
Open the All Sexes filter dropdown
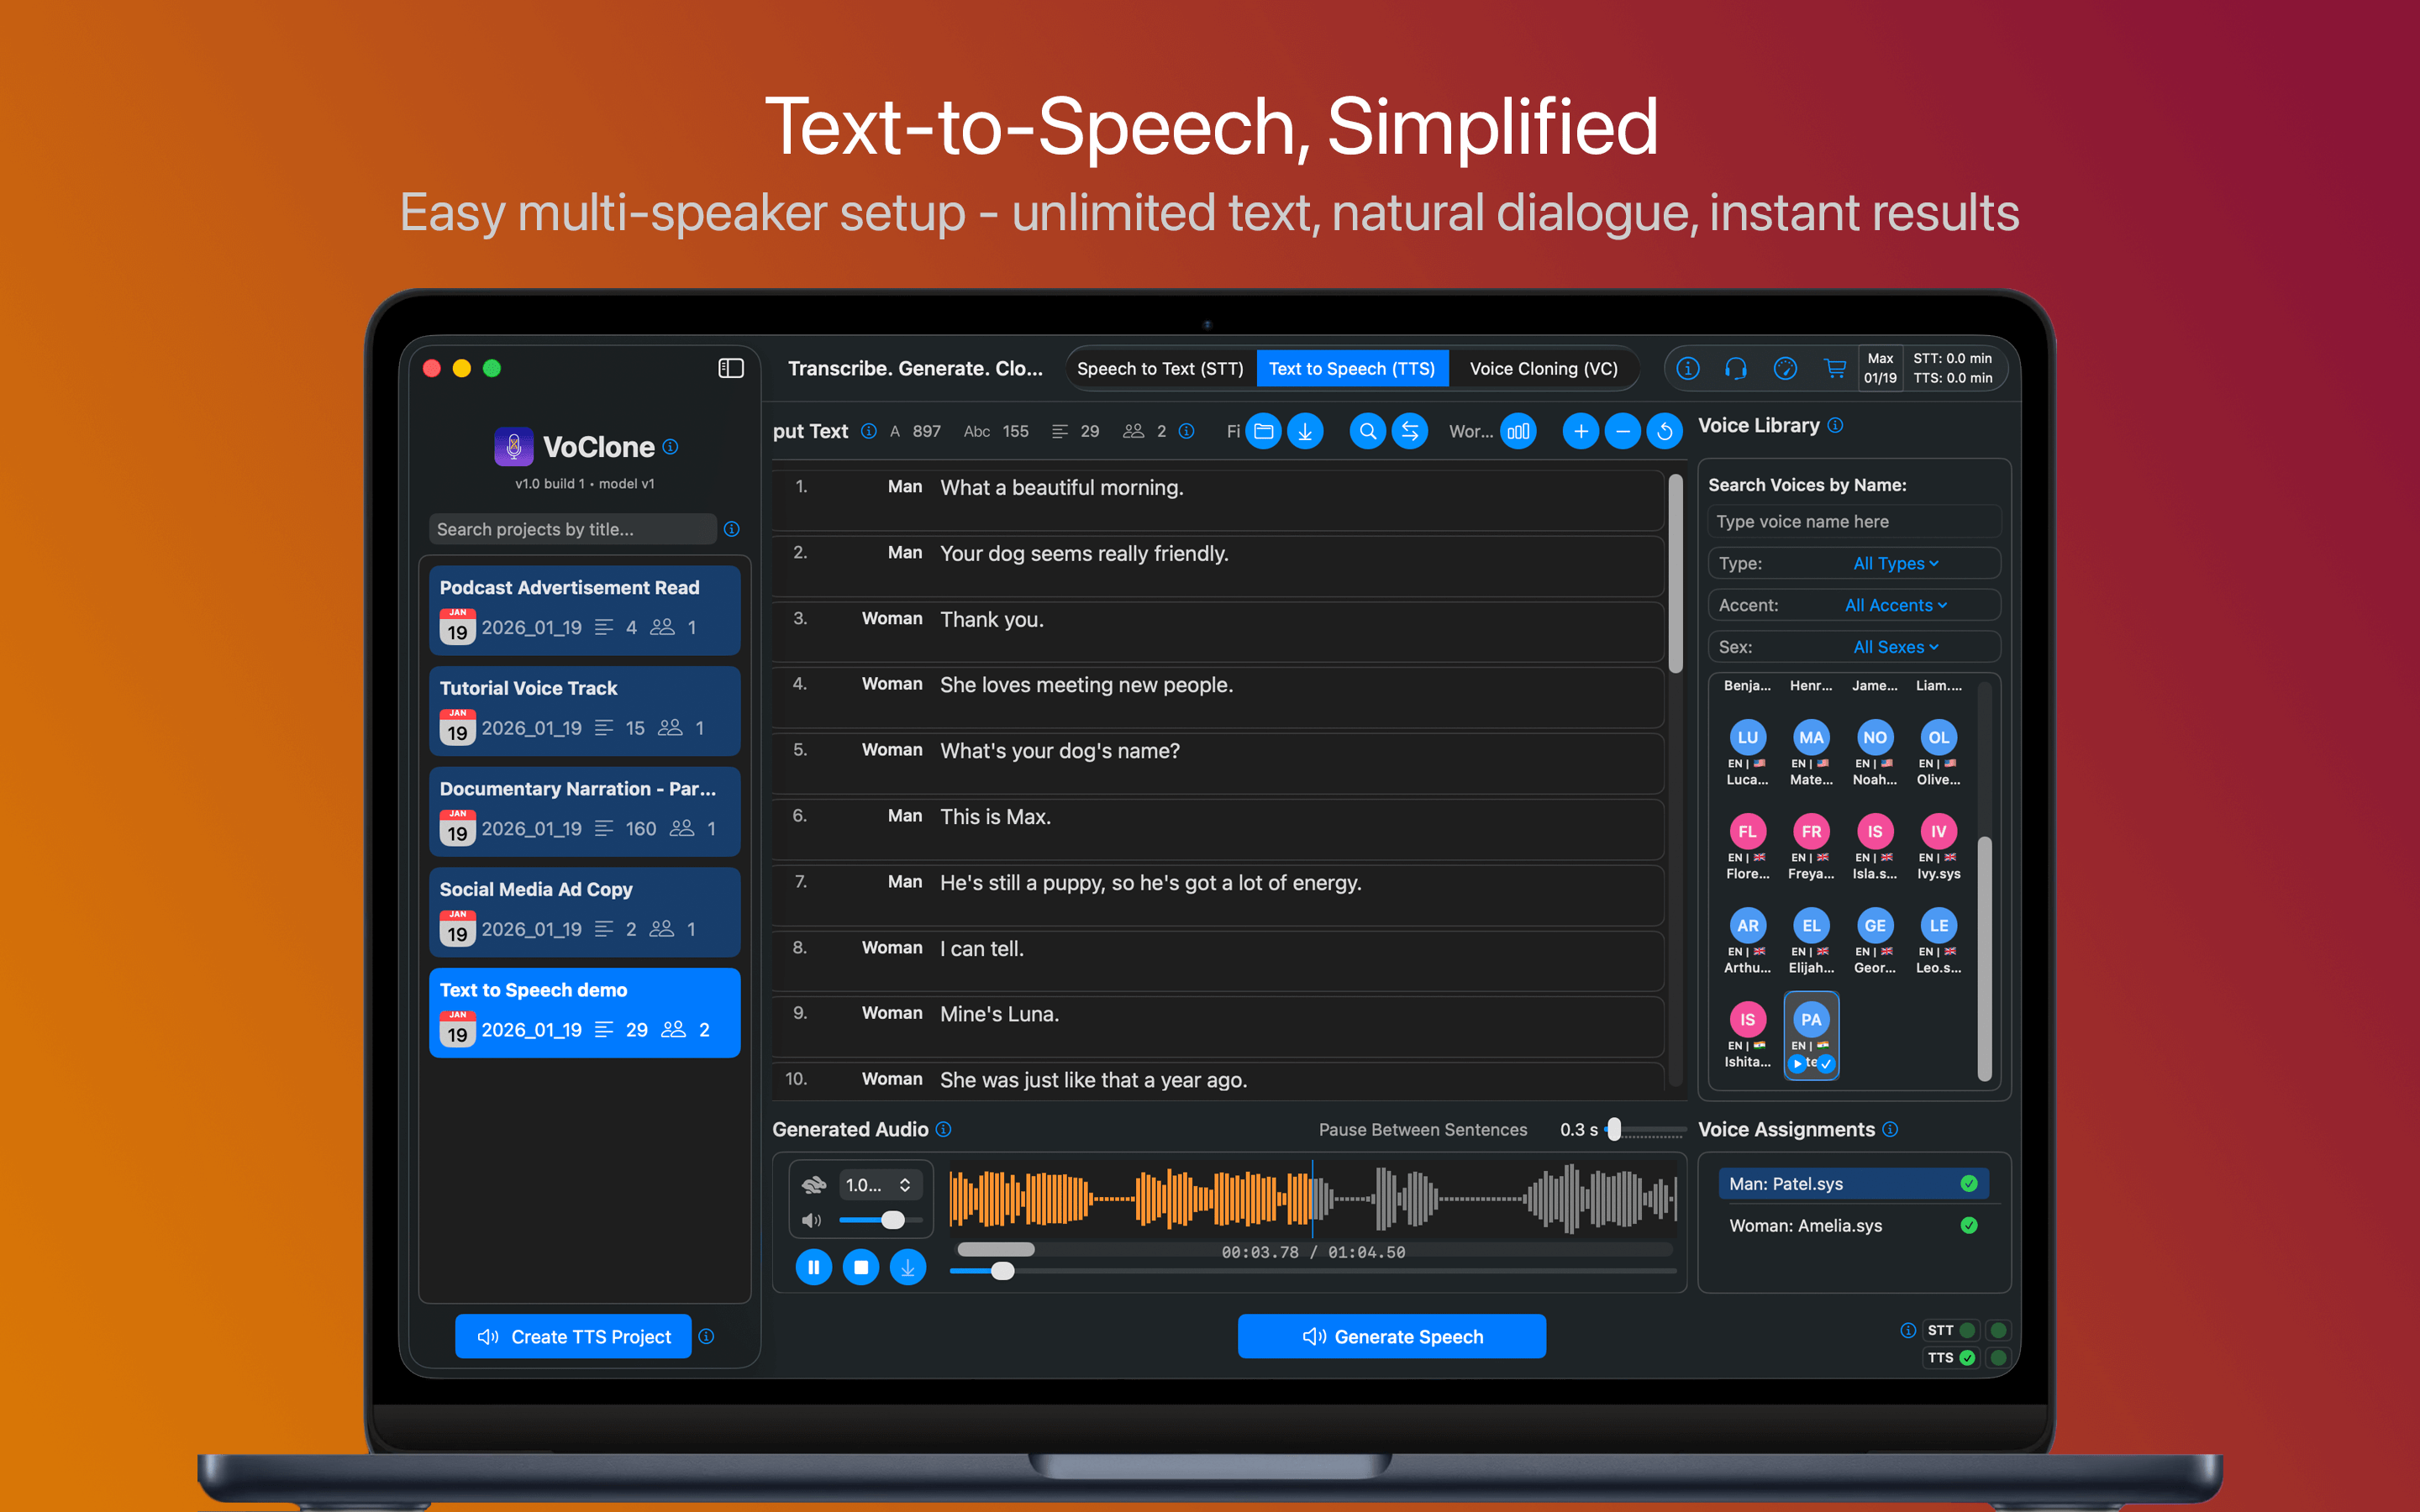[1895, 647]
